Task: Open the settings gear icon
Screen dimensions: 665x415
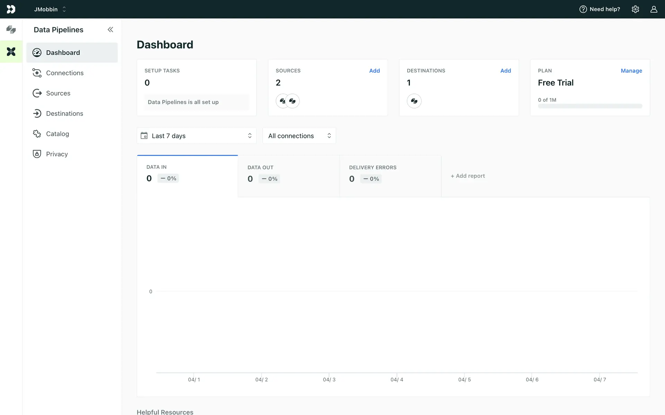Action: (x=635, y=9)
